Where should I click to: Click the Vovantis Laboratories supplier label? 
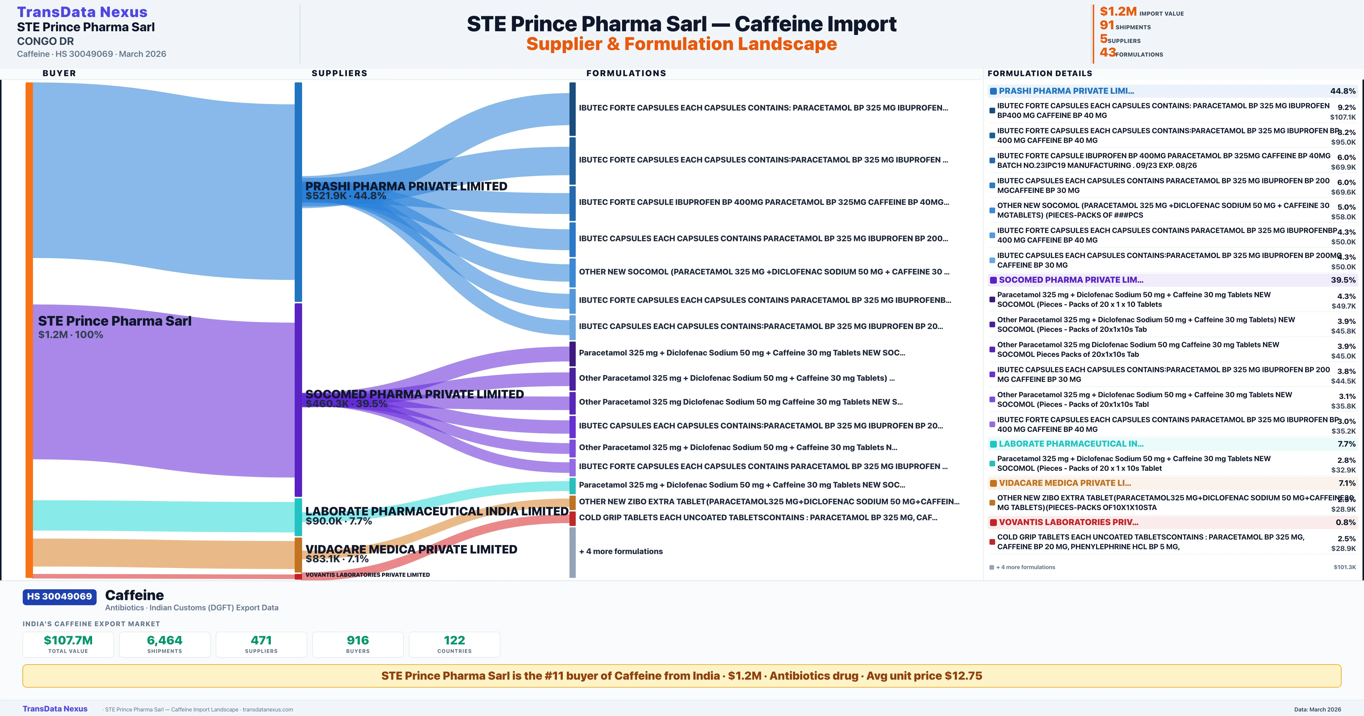[367, 575]
